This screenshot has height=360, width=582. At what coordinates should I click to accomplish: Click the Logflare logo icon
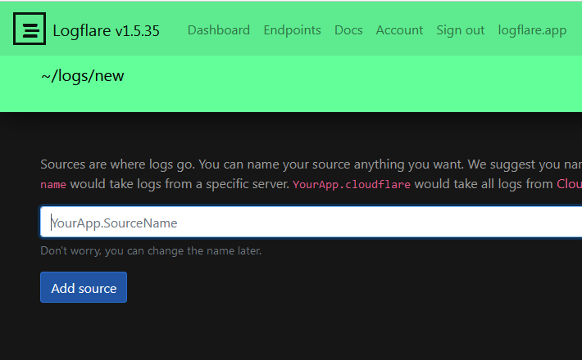coord(30,29)
